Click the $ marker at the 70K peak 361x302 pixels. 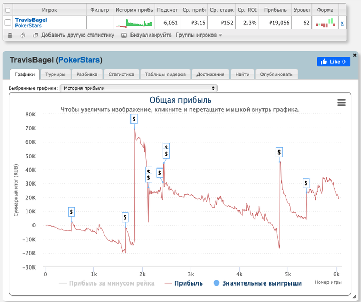coord(134,119)
